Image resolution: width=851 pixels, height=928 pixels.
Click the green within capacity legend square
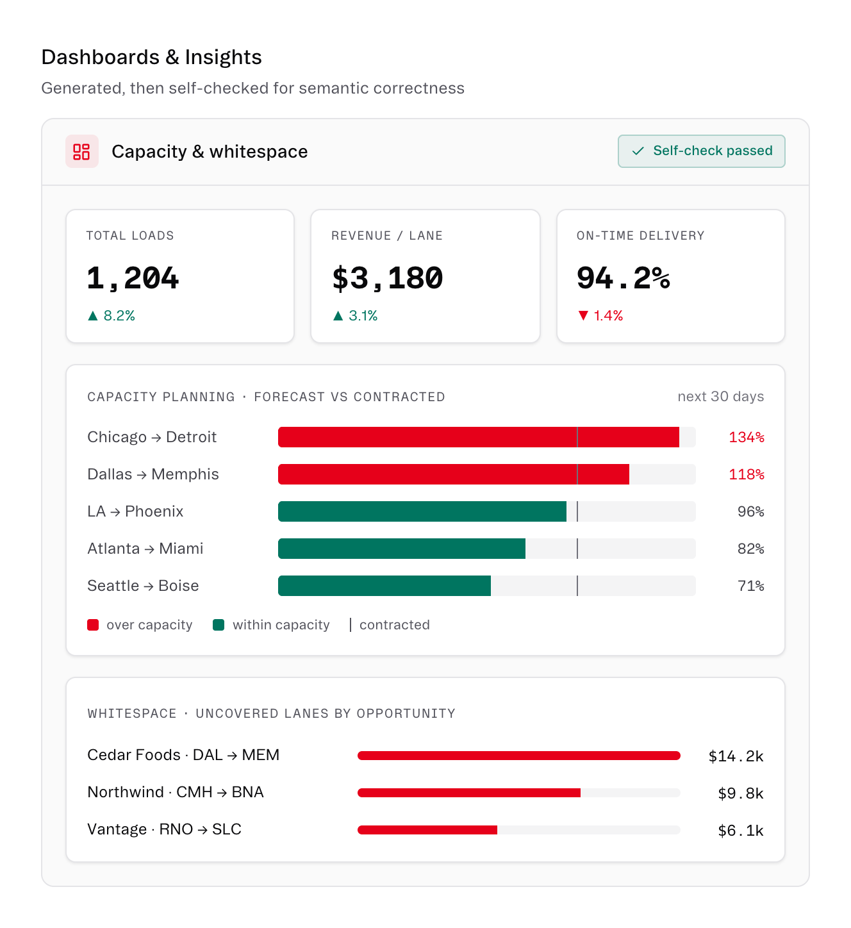(219, 625)
